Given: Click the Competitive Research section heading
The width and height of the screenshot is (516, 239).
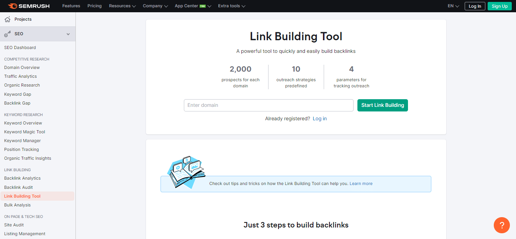Looking at the screenshot, I should click(27, 59).
